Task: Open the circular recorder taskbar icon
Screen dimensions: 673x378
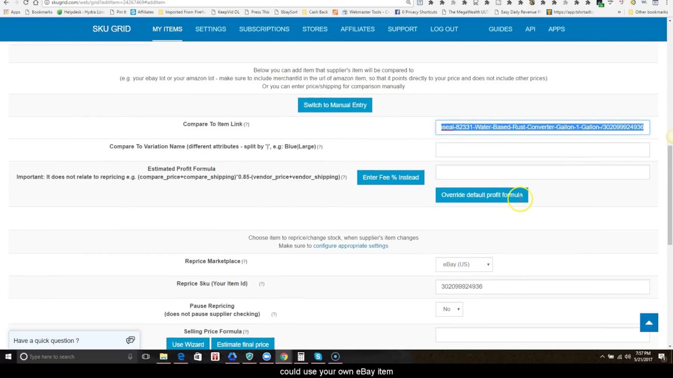Action: [335, 356]
